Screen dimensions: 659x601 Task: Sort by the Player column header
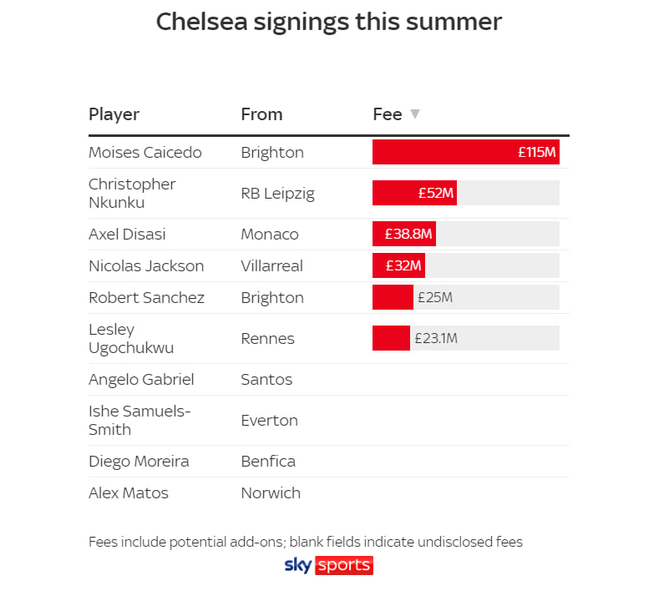pyautogui.click(x=114, y=114)
